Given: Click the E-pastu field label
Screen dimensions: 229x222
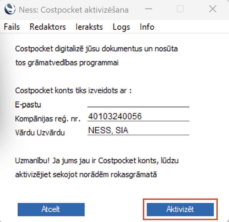Looking at the screenshot, I should click(x=28, y=105).
